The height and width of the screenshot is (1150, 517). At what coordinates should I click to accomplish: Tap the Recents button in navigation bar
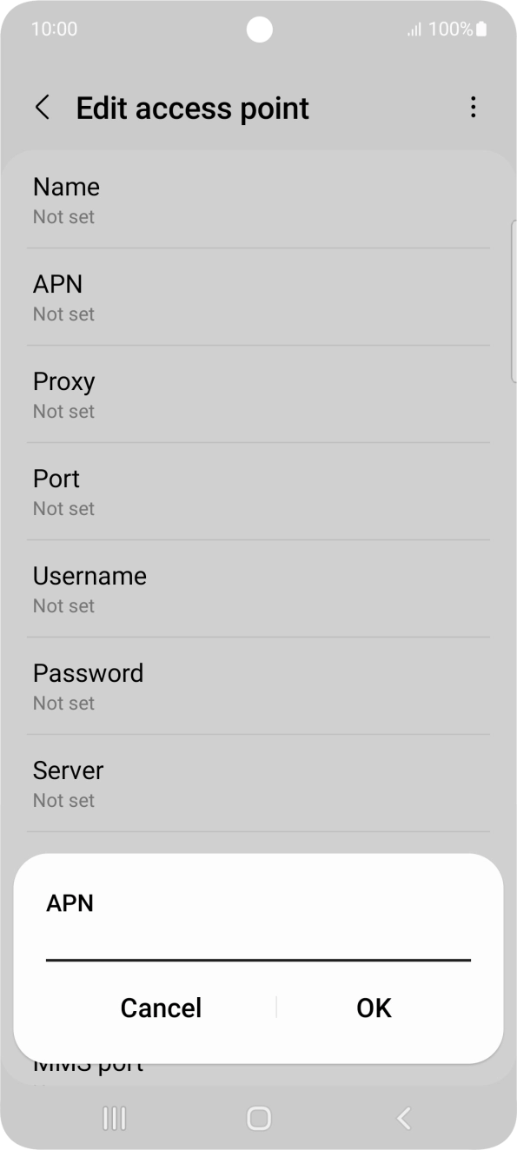114,1120
